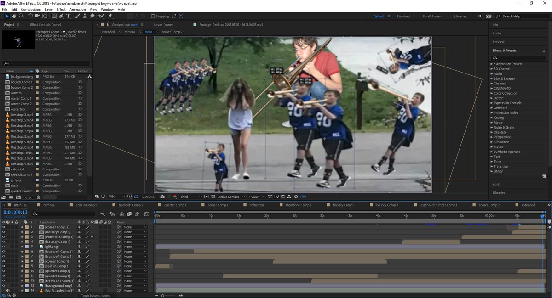The height and width of the screenshot is (298, 552).
Task: Select the Rectangle shape tool
Action: point(54,16)
